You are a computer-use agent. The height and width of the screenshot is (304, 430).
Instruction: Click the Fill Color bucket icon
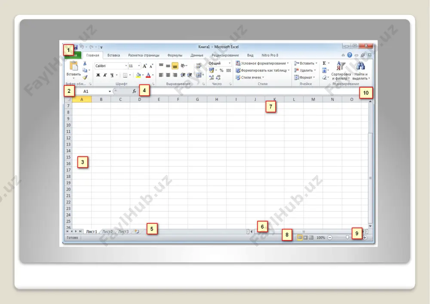tap(138, 75)
